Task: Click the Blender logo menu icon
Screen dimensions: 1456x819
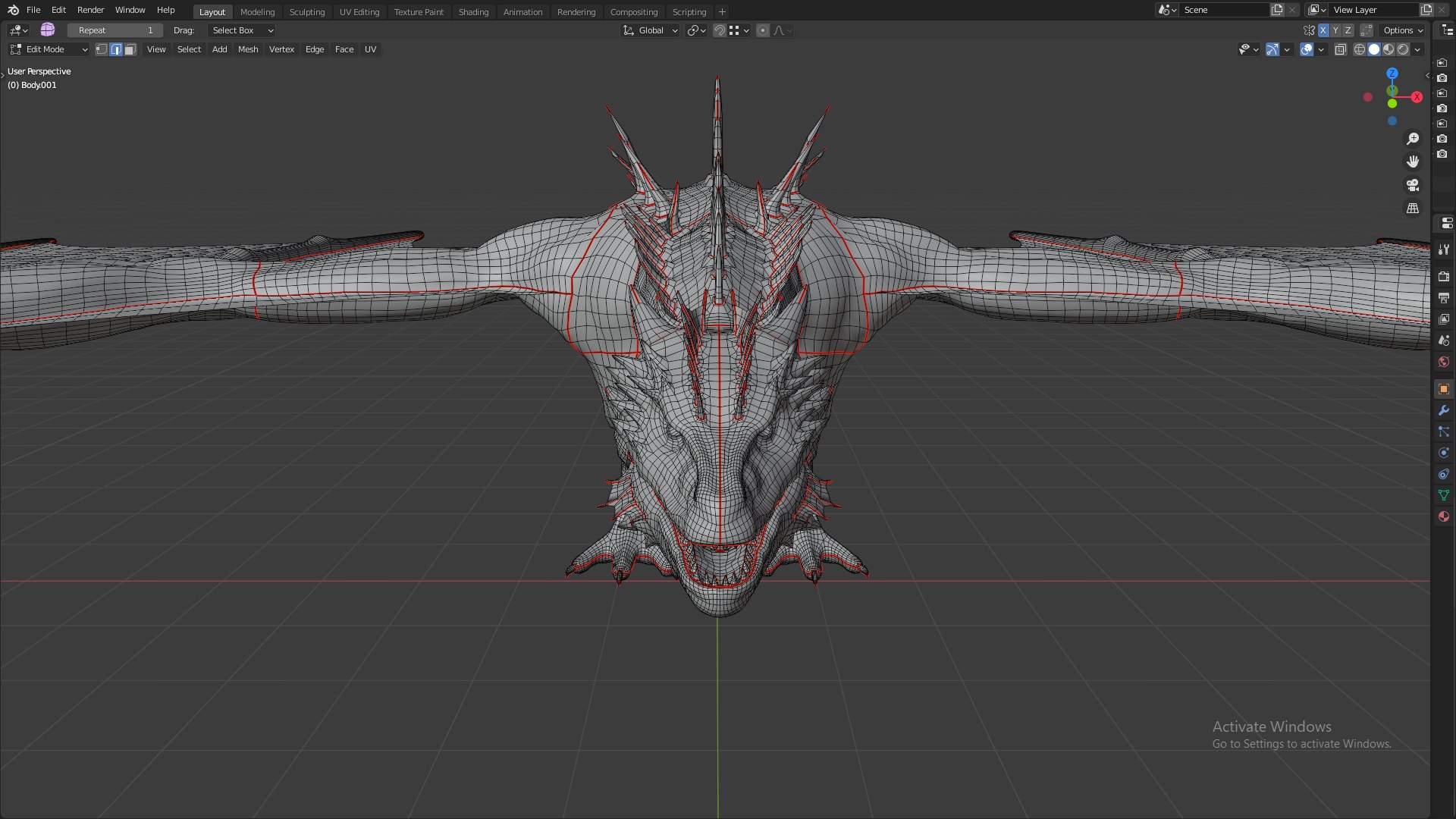Action: coord(13,10)
